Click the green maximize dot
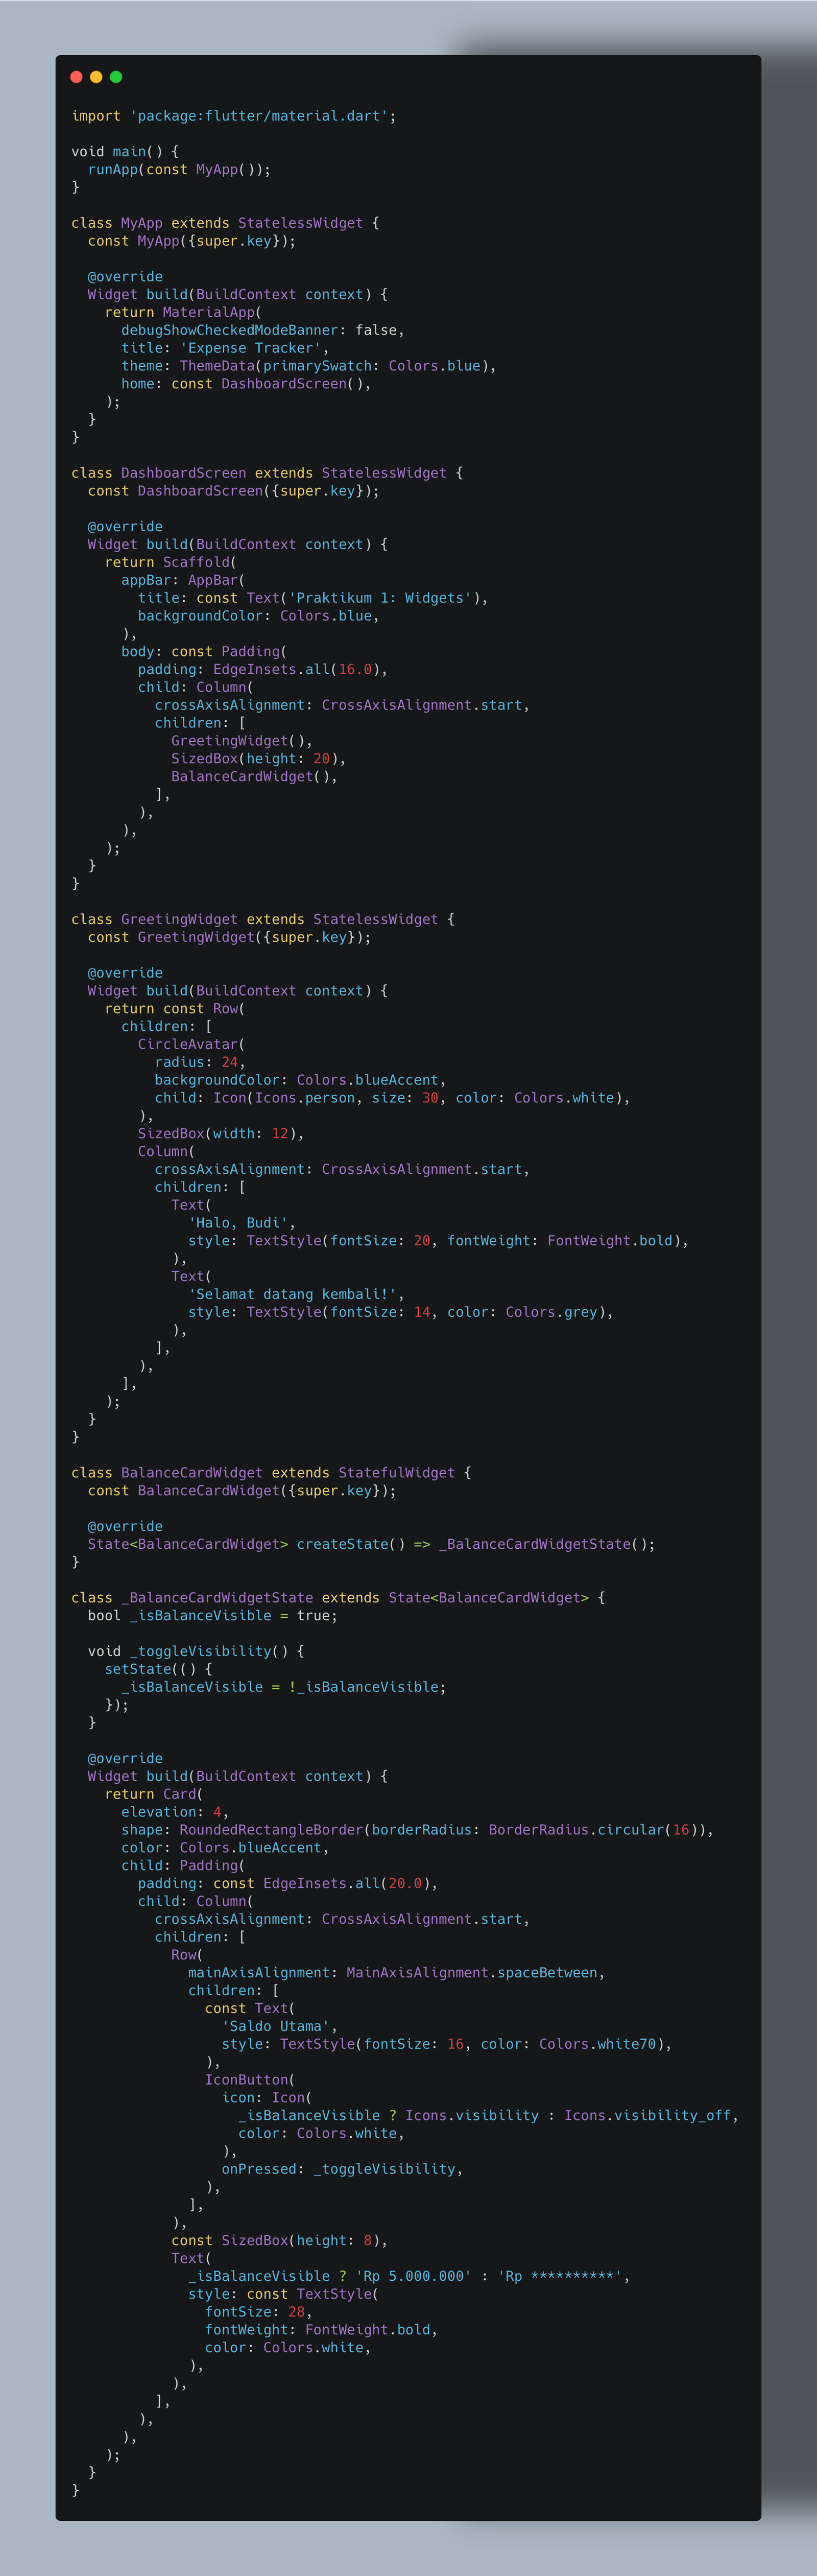Screen dimensions: 817x2576 point(116,77)
